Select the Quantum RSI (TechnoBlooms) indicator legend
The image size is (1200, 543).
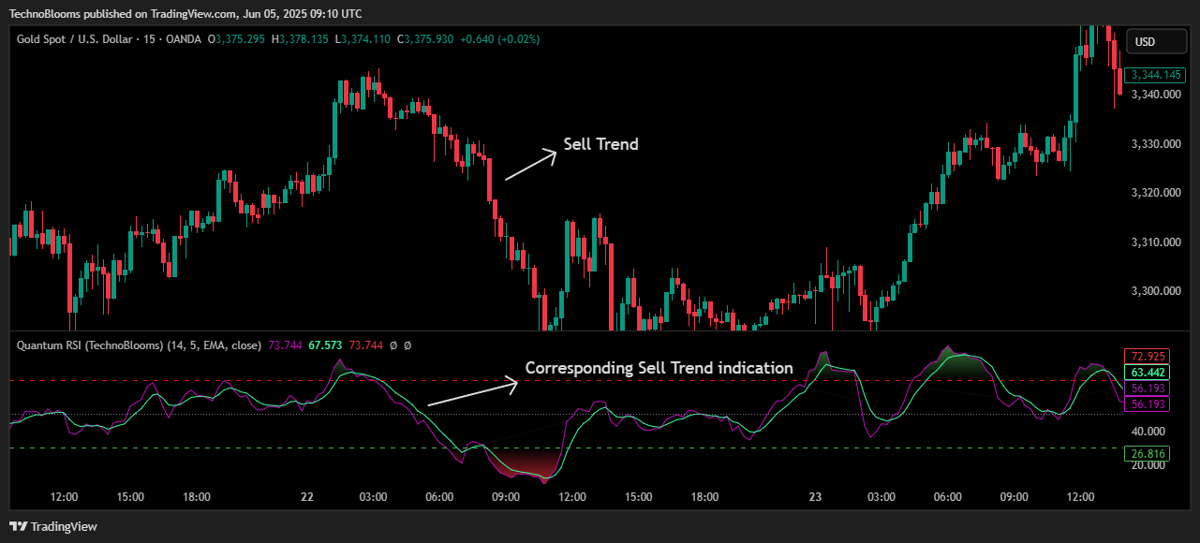click(x=139, y=345)
